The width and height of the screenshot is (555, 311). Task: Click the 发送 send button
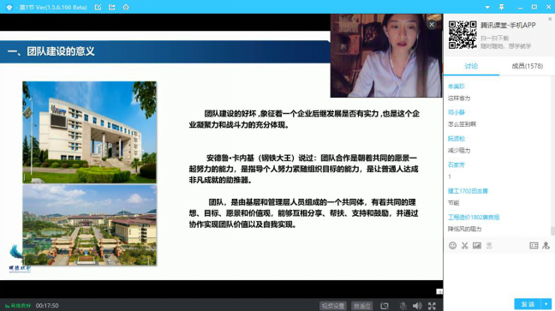pos(528,304)
